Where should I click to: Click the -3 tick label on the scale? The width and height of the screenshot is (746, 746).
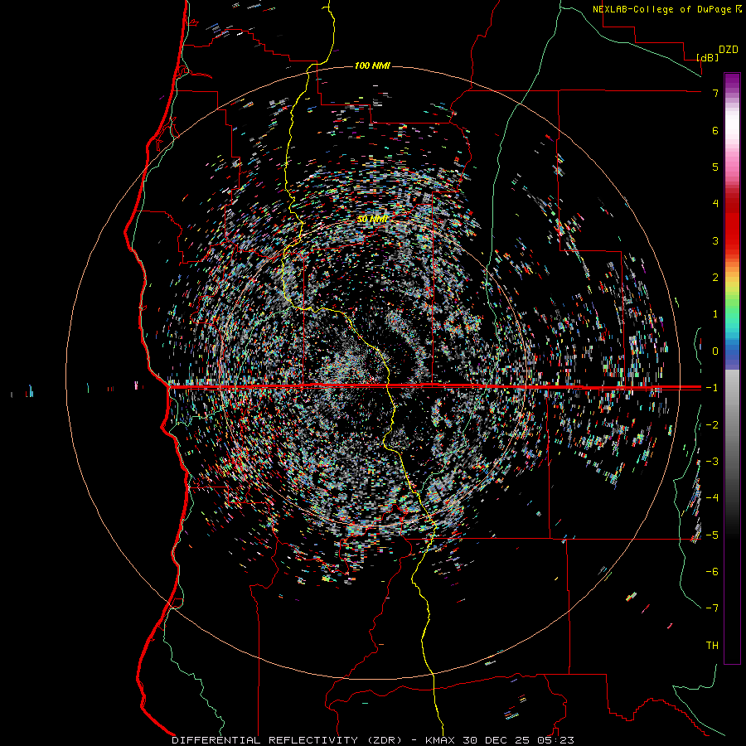pyautogui.click(x=712, y=461)
